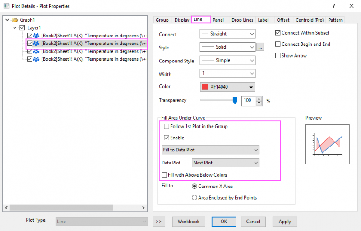Image resolution: width=361 pixels, height=231 pixels.
Task: Click the Plot Details window title icon
Action: 6,6
